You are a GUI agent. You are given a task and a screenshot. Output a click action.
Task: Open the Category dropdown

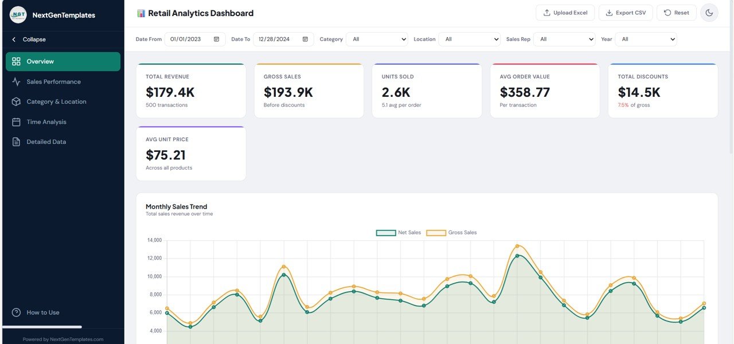click(377, 39)
